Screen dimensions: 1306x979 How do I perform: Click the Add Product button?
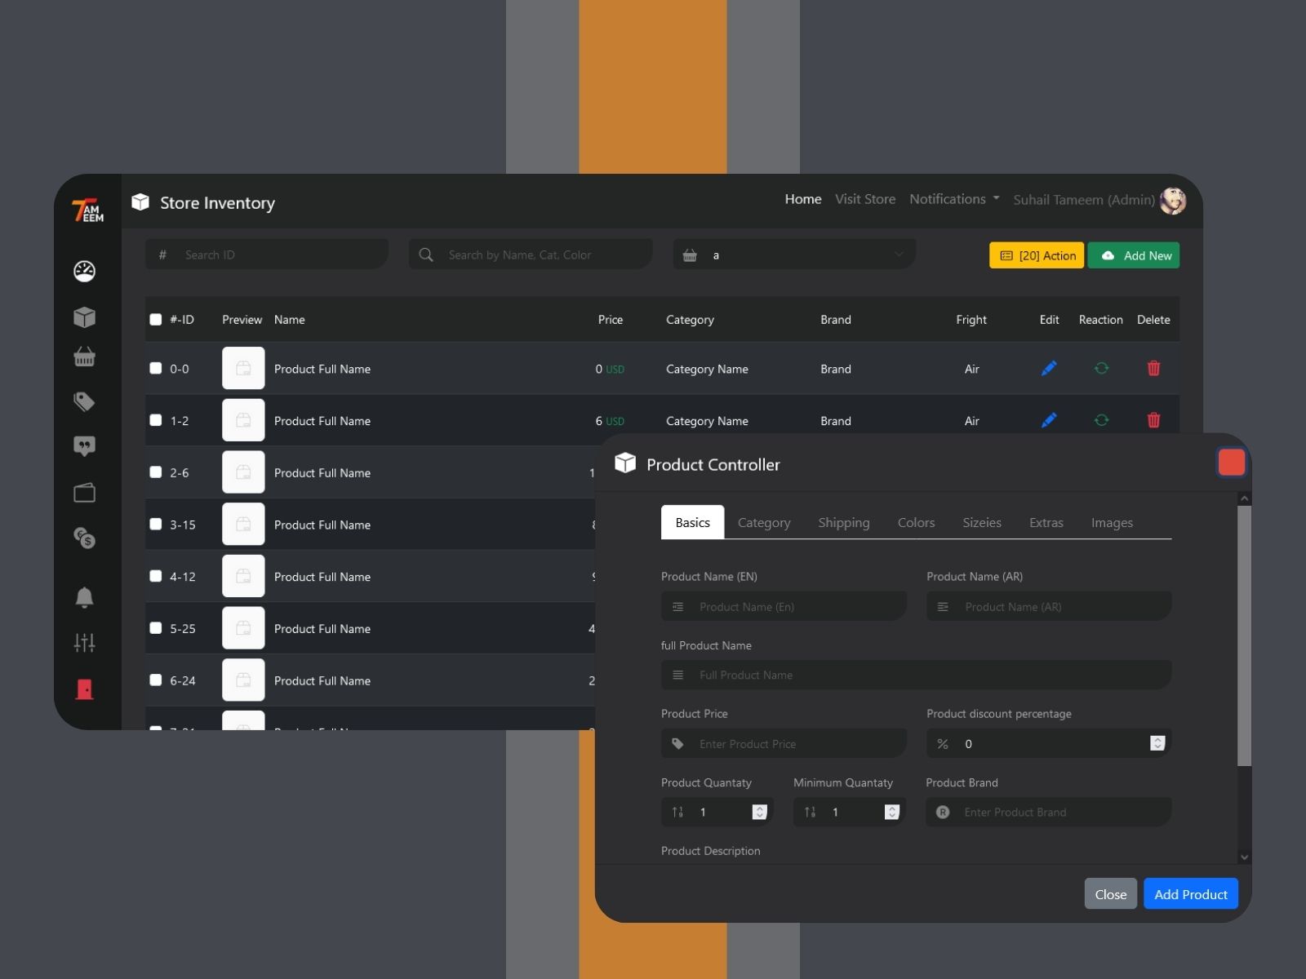(1190, 894)
